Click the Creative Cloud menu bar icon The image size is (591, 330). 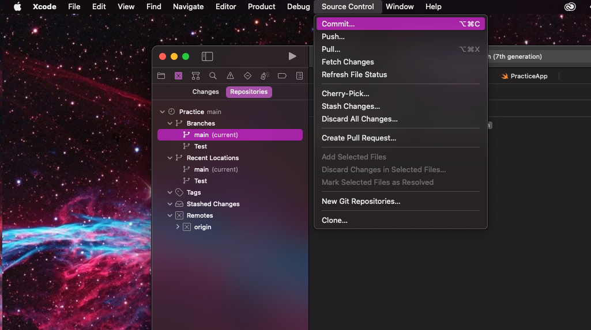pos(570,6)
